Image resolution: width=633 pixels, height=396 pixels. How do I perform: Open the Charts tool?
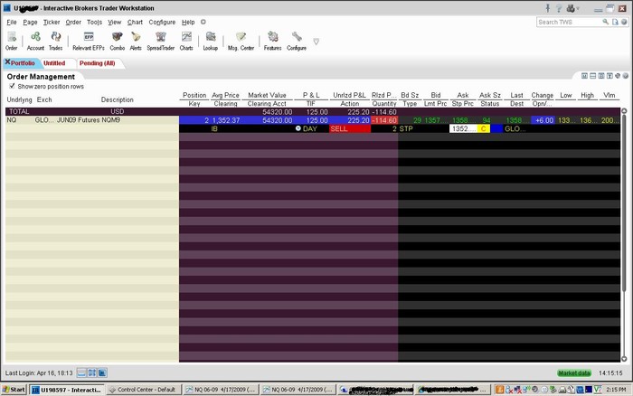pyautogui.click(x=186, y=40)
